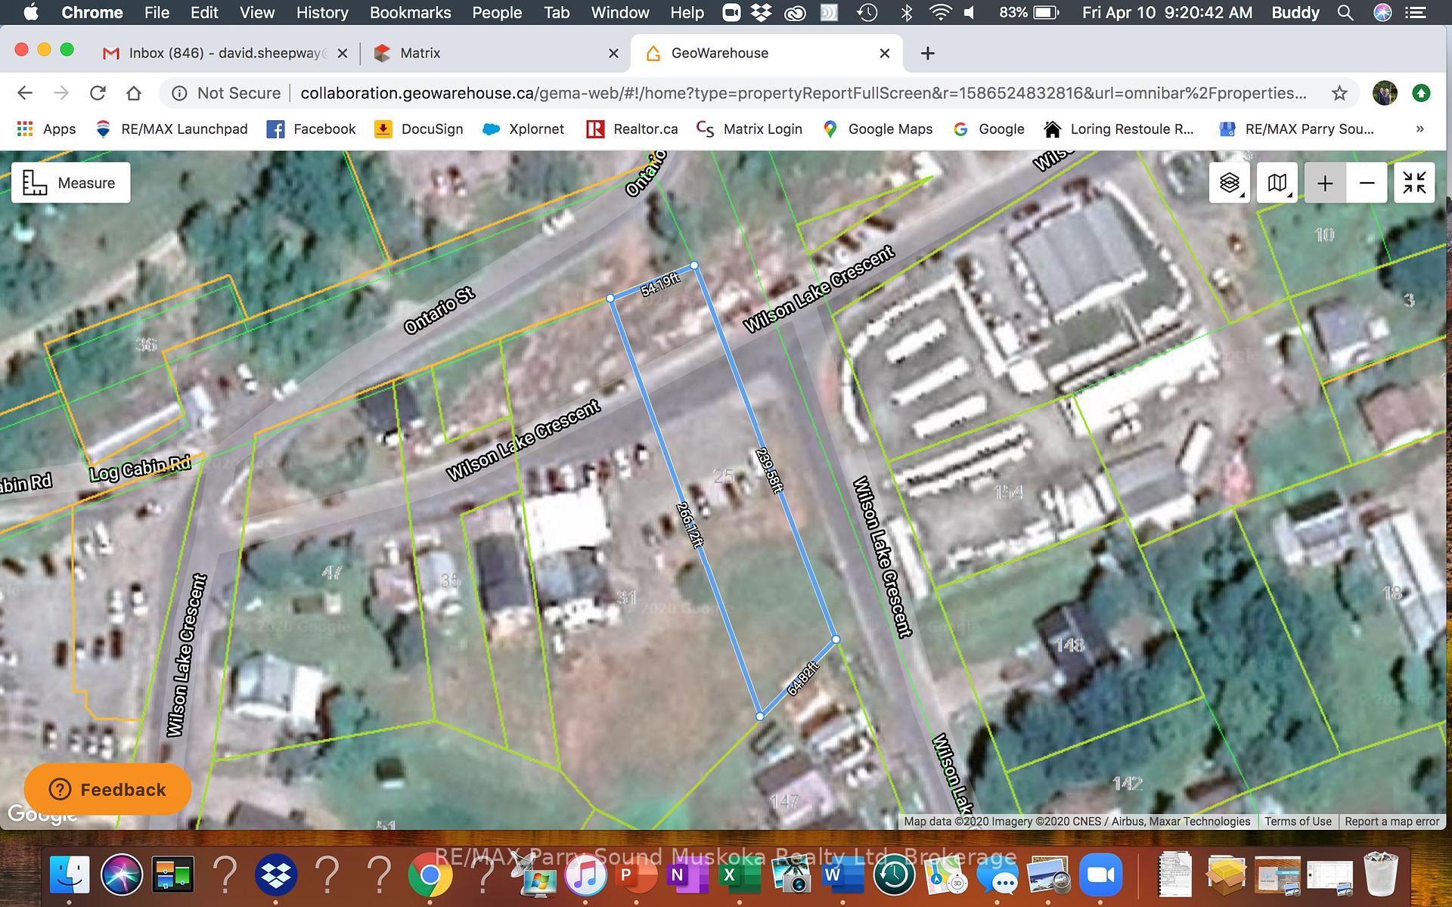This screenshot has height=907, width=1452.
Task: Zoom in with the plus button
Action: point(1325,183)
